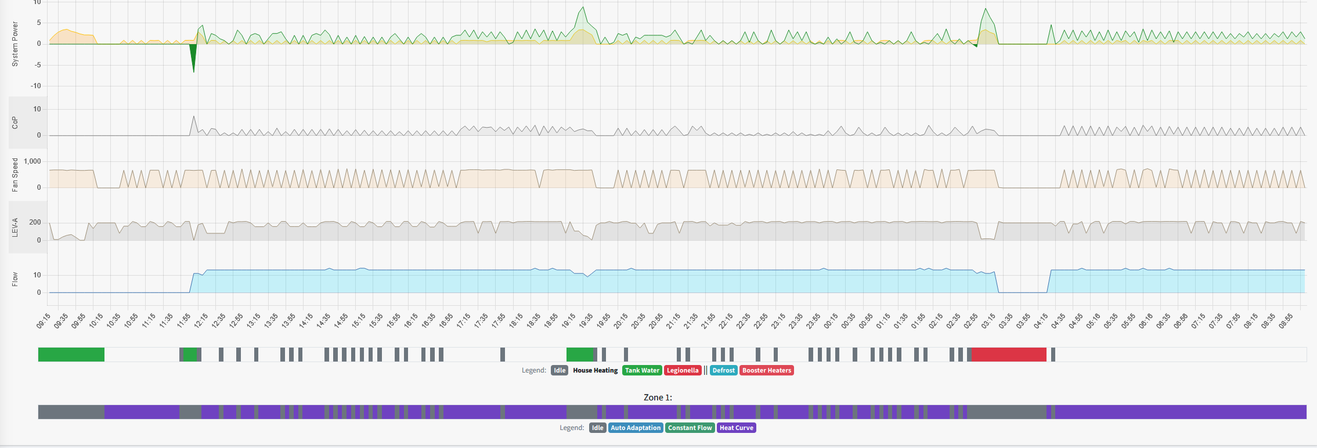This screenshot has width=1317, height=448.
Task: Click the Flow axis label
Action: click(x=15, y=279)
